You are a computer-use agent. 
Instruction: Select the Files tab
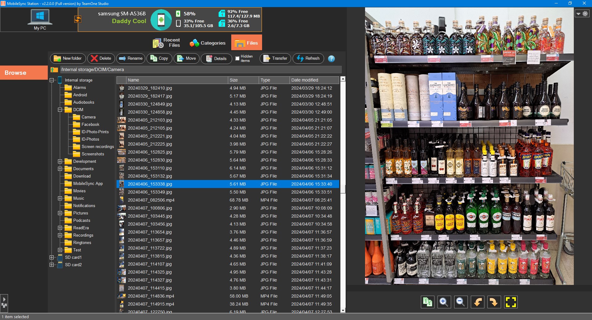pos(247,43)
